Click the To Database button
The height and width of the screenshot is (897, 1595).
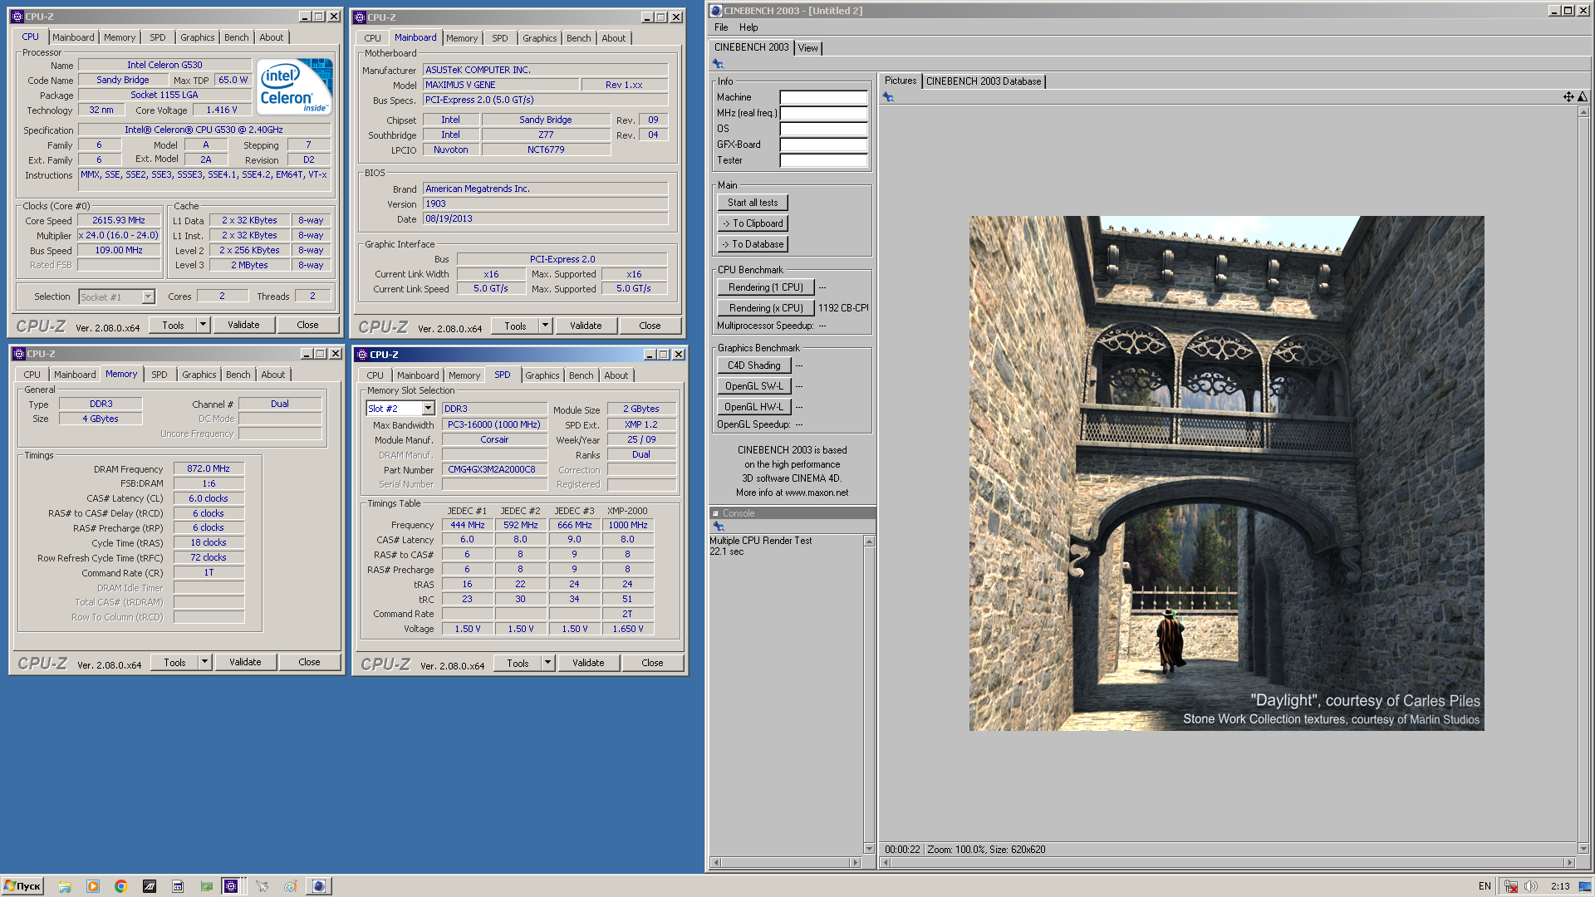pos(753,244)
